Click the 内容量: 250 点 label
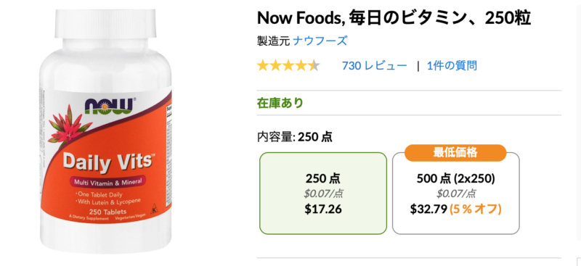The height and width of the screenshot is (266, 581). click(x=295, y=137)
